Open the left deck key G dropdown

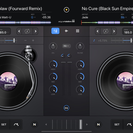33,17
